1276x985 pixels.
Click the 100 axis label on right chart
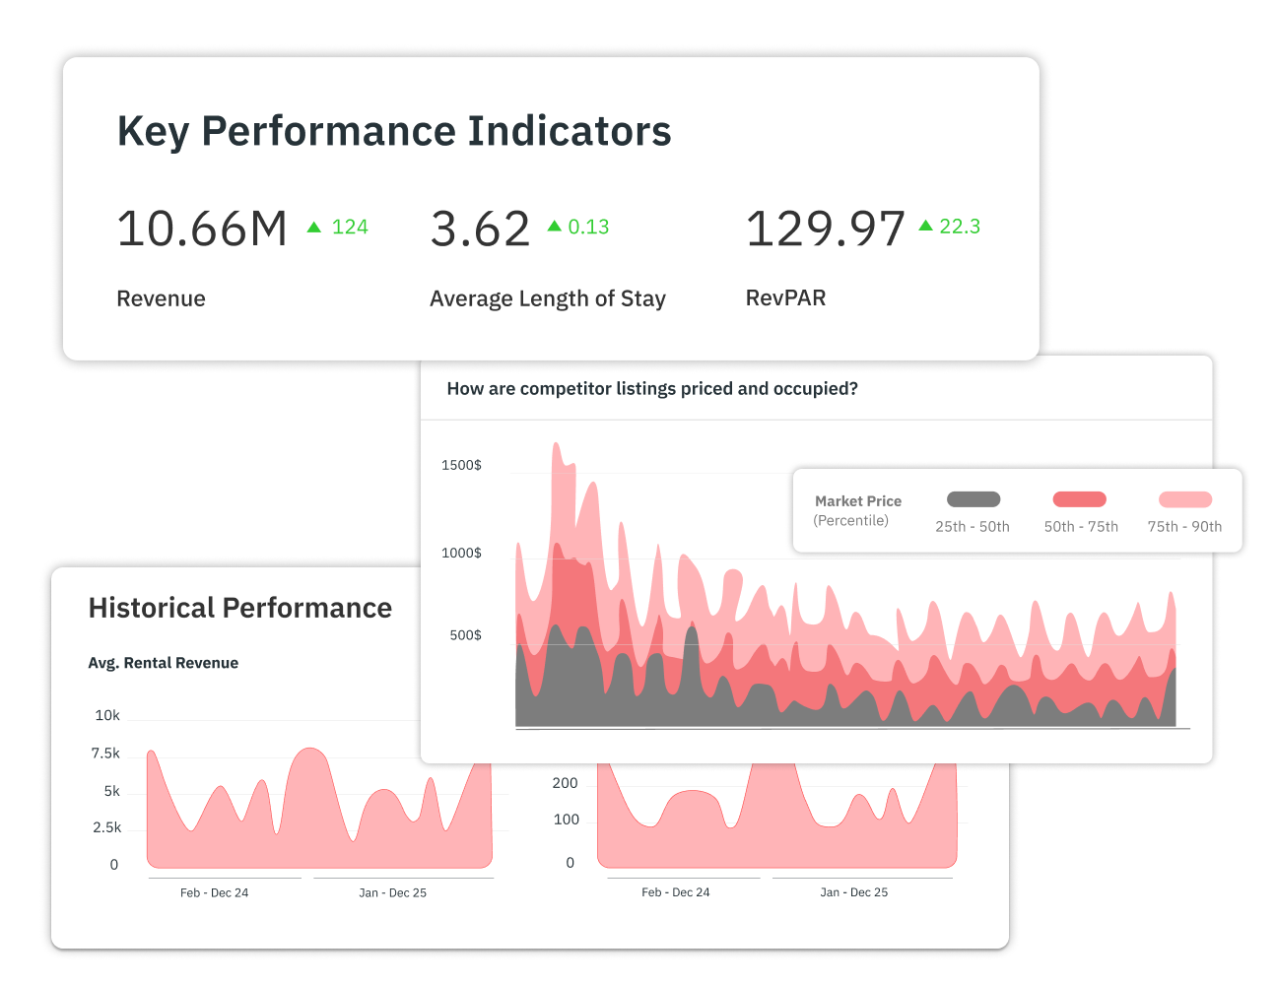point(567,820)
